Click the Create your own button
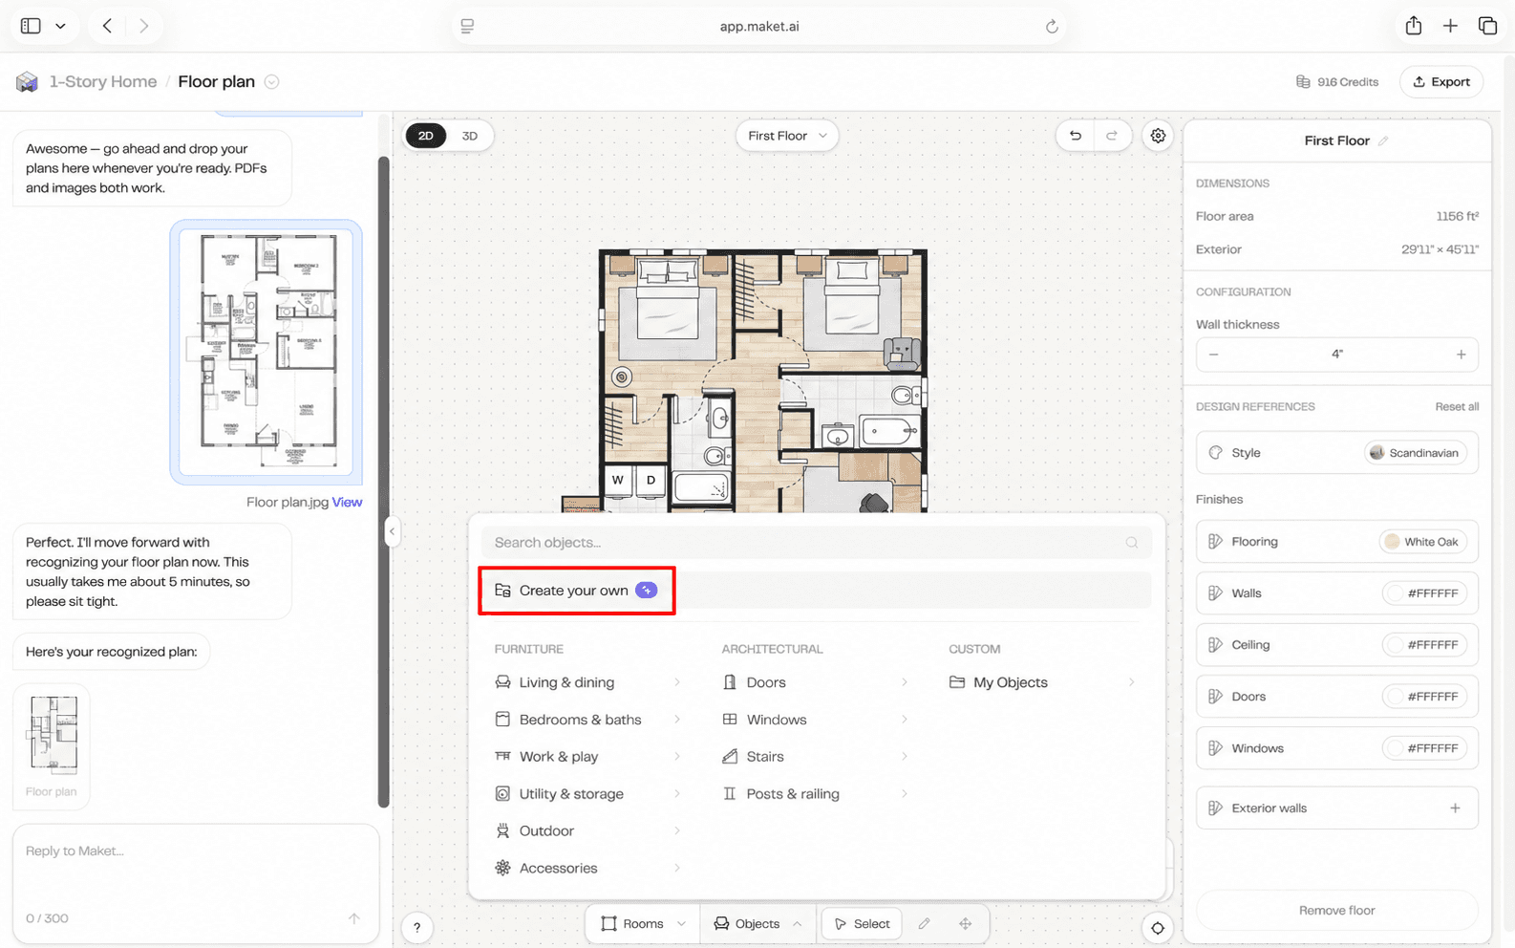Screen dimensions: 1515x948 click(576, 591)
